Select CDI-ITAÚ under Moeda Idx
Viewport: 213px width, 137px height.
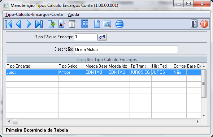coord(119,72)
